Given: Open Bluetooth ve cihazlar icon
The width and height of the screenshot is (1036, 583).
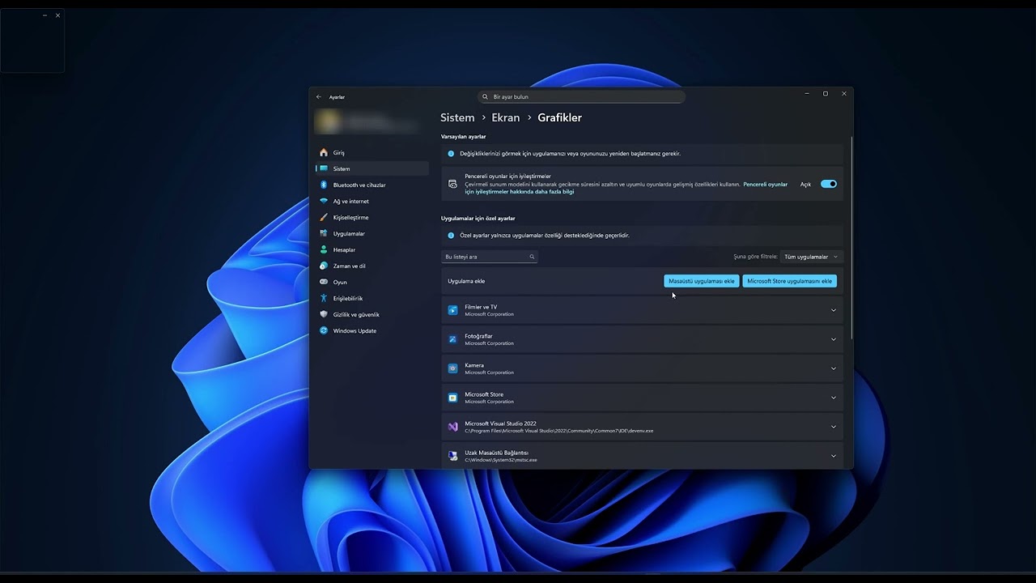Looking at the screenshot, I should tap(324, 185).
